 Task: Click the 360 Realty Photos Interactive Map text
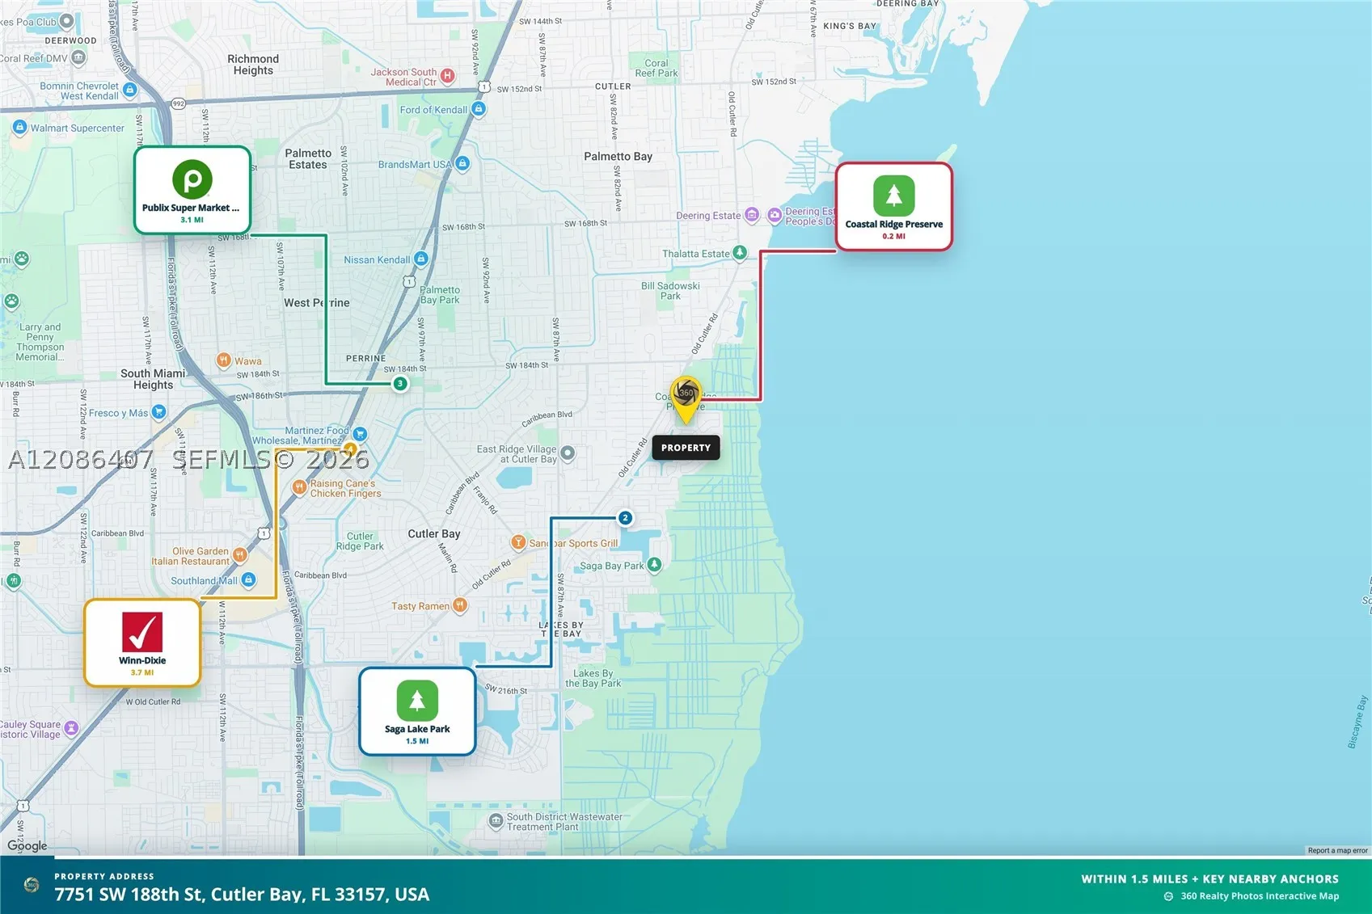click(x=1260, y=896)
